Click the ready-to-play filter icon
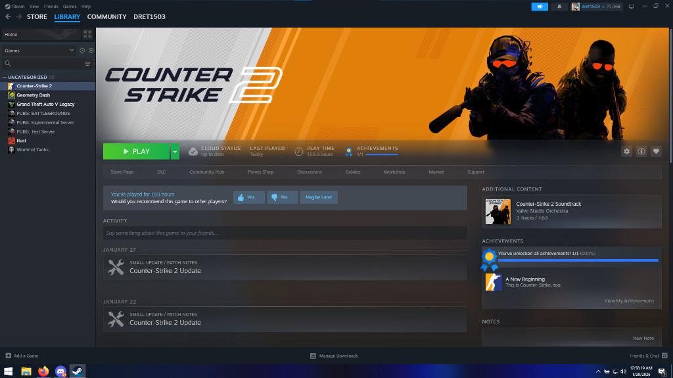Viewport: 673px width, 378px height. [91, 51]
